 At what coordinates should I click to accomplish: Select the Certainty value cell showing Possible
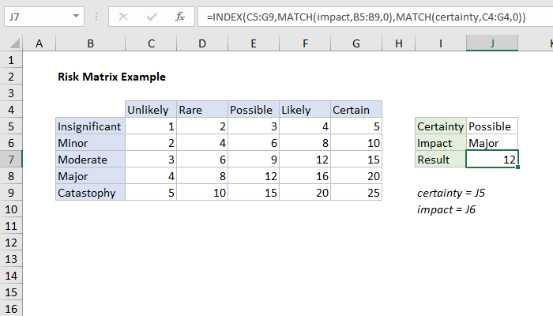click(492, 126)
